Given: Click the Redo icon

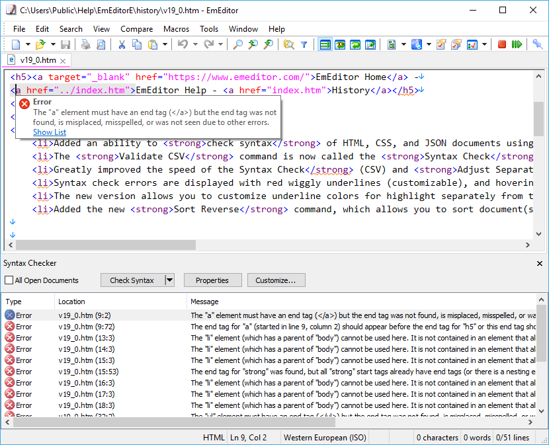Looking at the screenshot, I should point(208,44).
